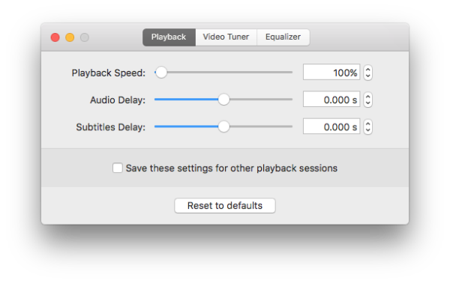Screen dimensions: 450x283
Task: Click Reset to defaults button
Action: tap(225, 205)
